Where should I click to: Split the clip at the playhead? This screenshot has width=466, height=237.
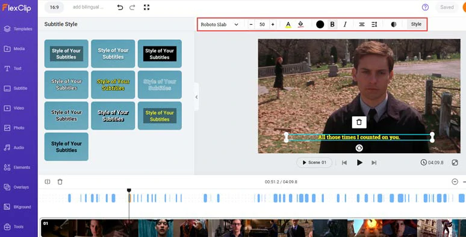[x=47, y=182]
